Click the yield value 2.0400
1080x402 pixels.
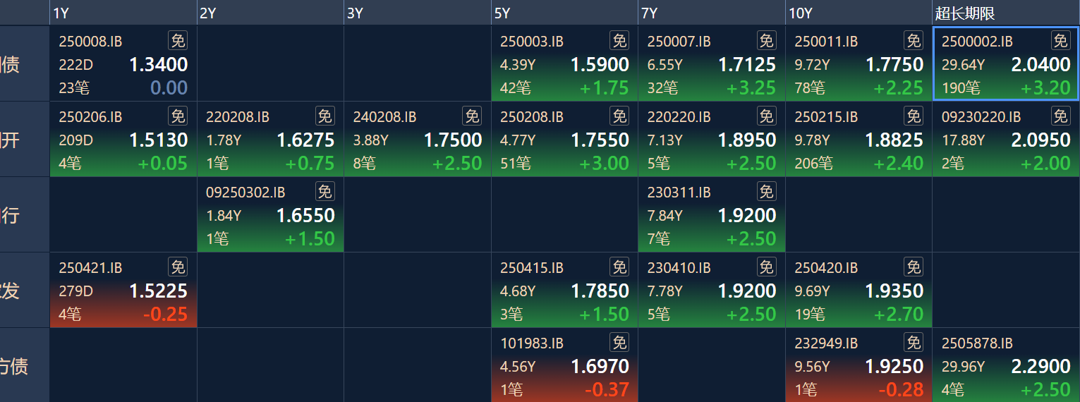tap(1041, 65)
